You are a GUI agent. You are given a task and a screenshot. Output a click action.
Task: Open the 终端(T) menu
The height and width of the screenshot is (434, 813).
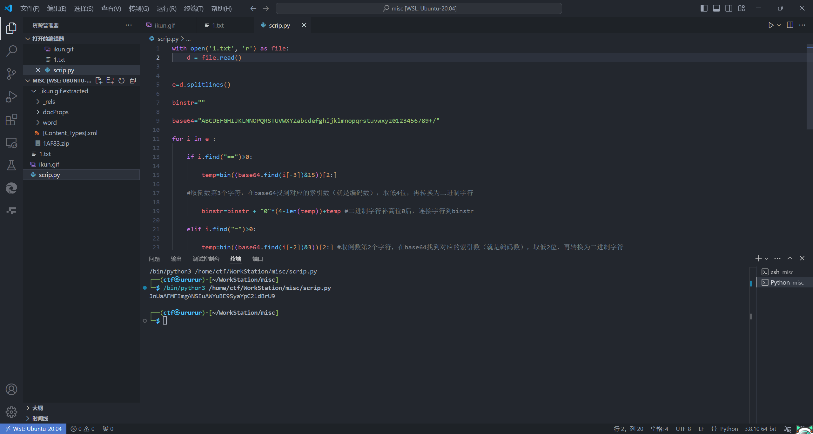(x=193, y=9)
